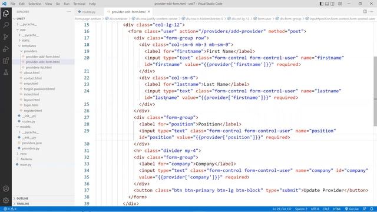
Task: Open main.py in explorer
Action: click(x=25, y=165)
